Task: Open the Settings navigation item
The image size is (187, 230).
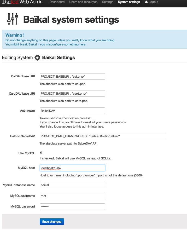Action: click(x=108, y=2)
